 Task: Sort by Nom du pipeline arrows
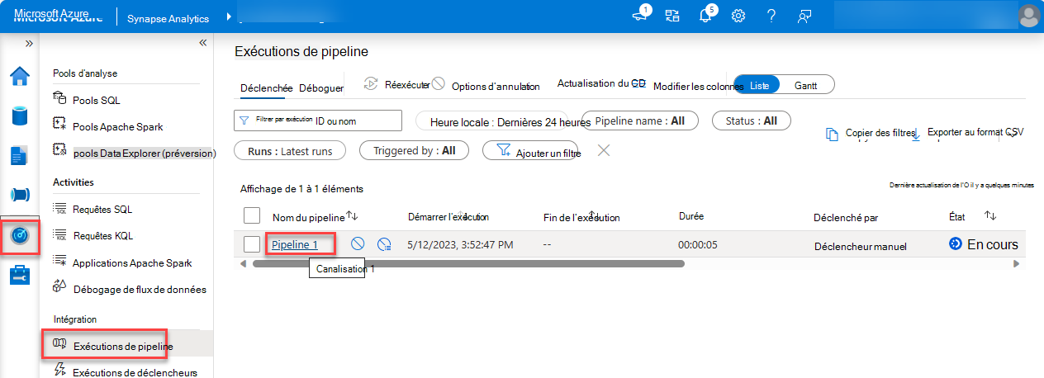(352, 215)
